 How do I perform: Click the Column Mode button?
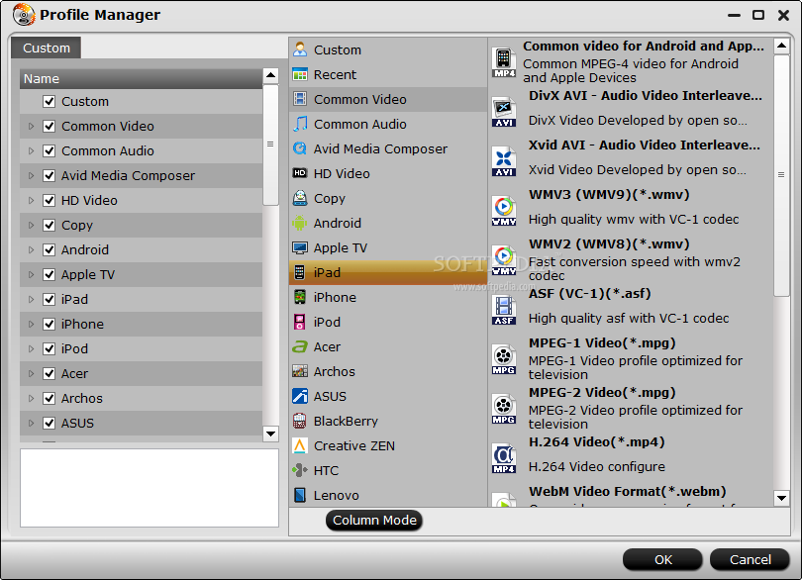pos(374,521)
